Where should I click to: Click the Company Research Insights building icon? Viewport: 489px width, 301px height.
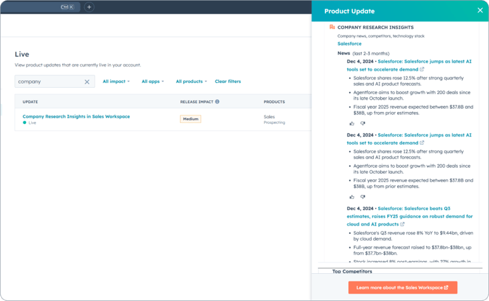click(x=332, y=27)
